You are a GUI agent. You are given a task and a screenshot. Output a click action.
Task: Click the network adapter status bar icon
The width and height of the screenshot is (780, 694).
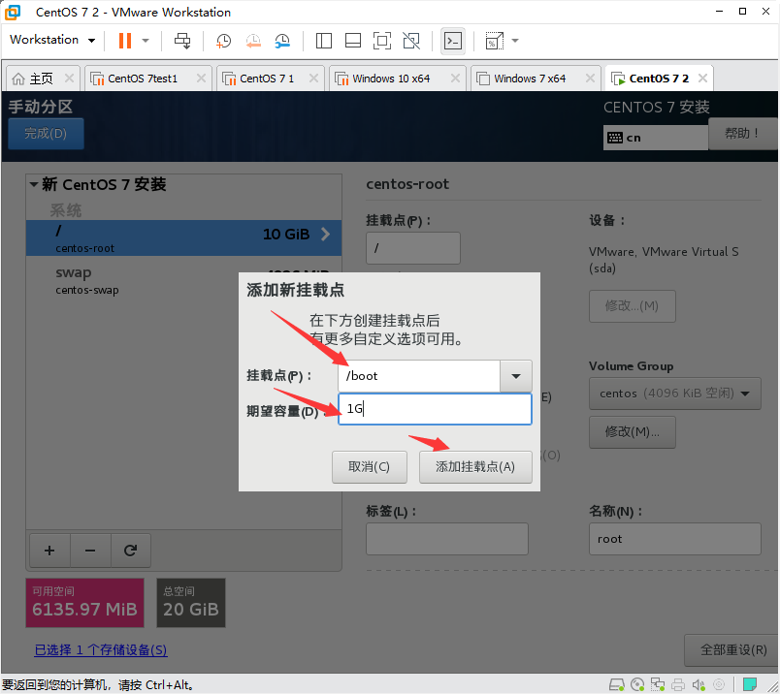(658, 685)
